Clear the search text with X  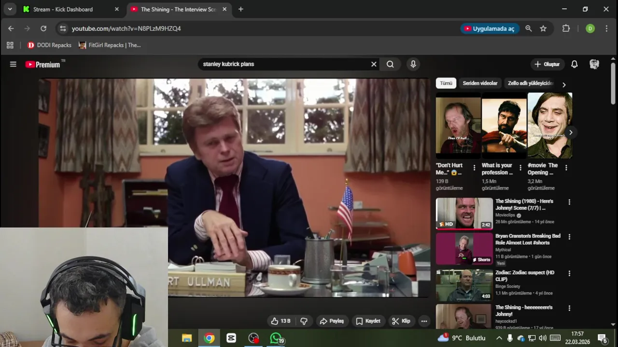tap(374, 64)
